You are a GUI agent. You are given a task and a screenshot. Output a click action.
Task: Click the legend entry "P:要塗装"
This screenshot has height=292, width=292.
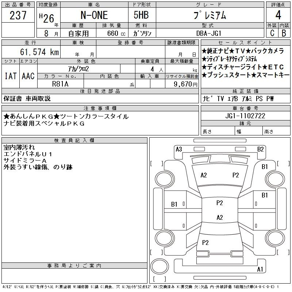(x=63, y=287)
